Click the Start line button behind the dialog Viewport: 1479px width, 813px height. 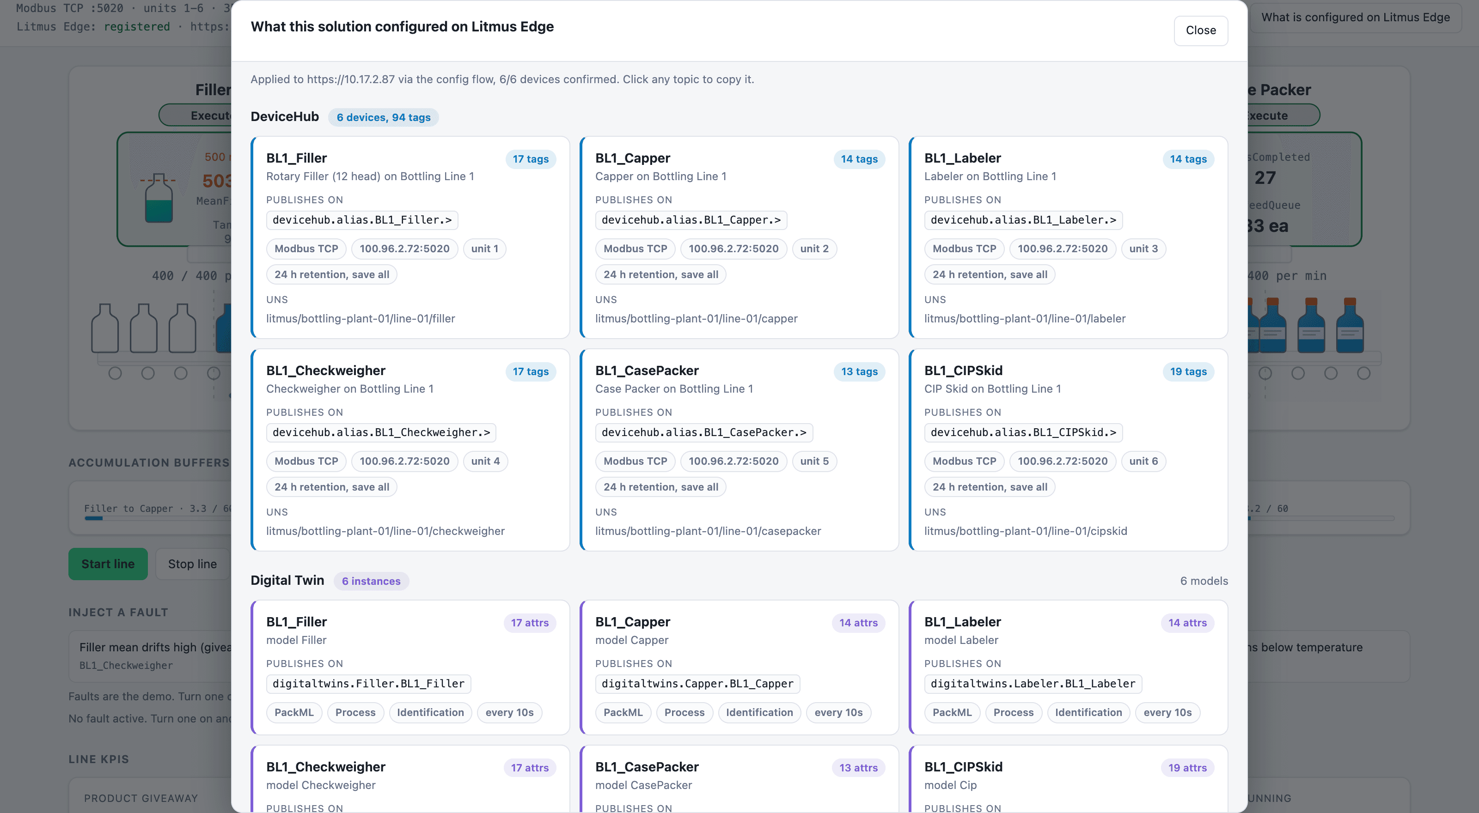point(108,564)
